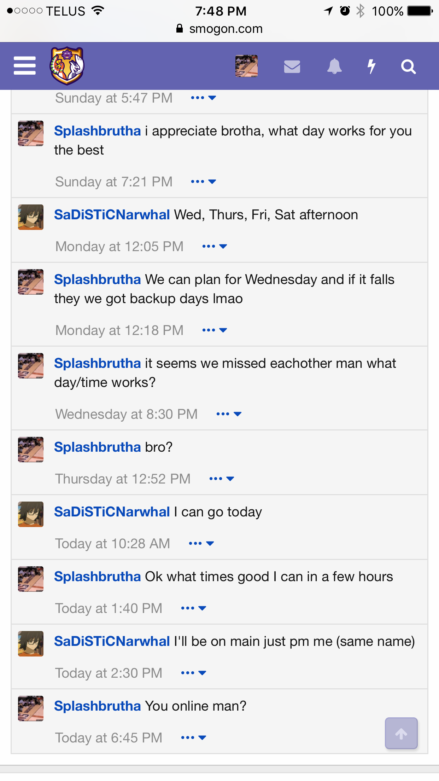Click Splashbrutha name on "You online man?" comment

pyautogui.click(x=98, y=706)
